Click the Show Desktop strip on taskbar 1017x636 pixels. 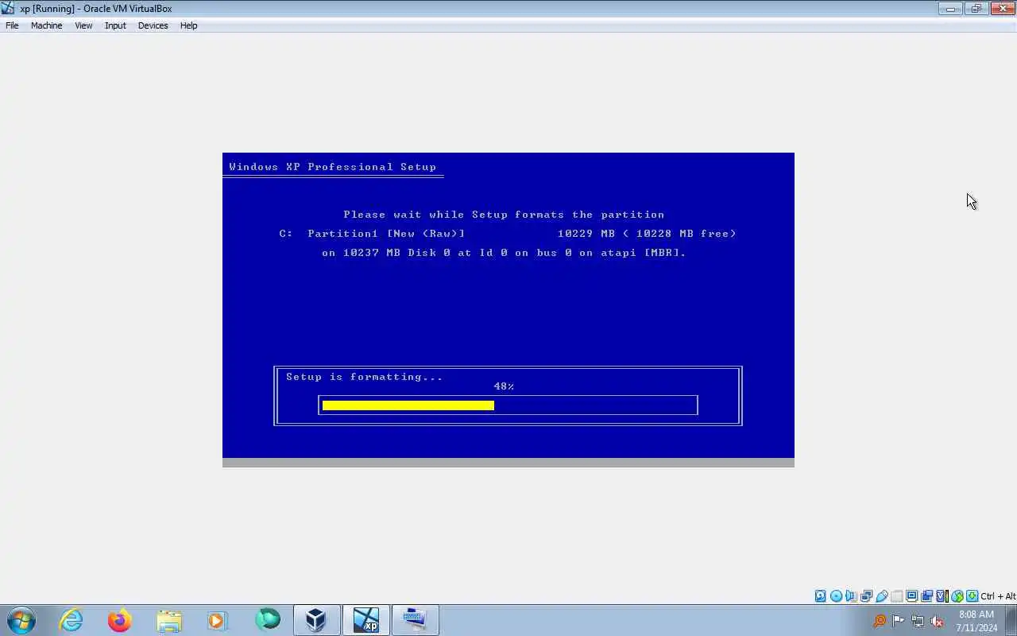pyautogui.click(x=1011, y=620)
